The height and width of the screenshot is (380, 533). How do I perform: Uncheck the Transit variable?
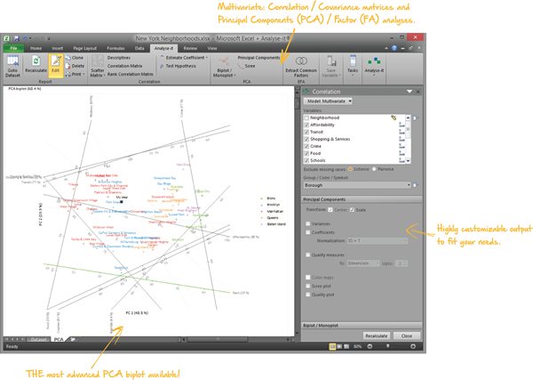[x=306, y=132]
